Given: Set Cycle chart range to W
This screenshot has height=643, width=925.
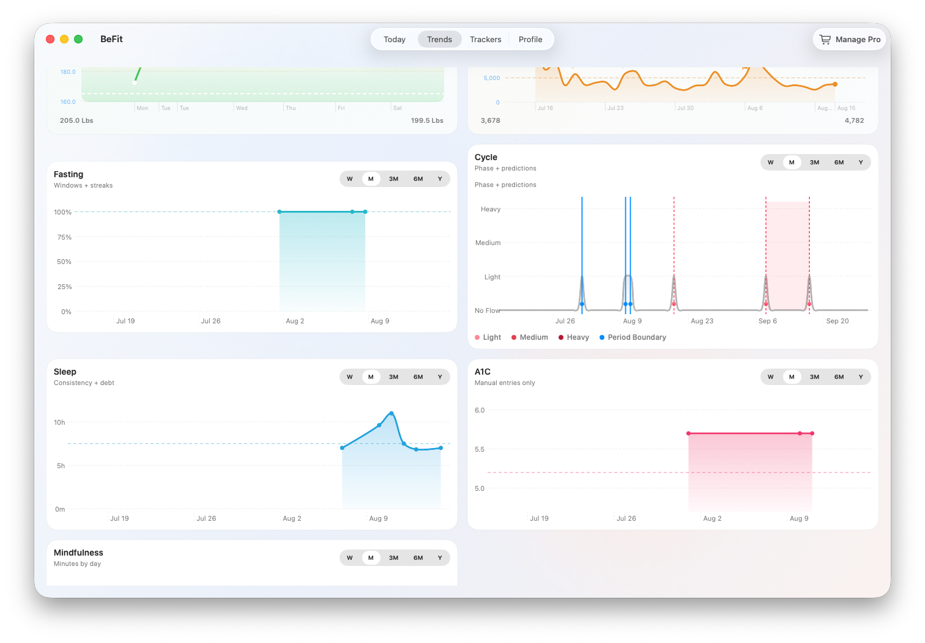Looking at the screenshot, I should 771,163.
